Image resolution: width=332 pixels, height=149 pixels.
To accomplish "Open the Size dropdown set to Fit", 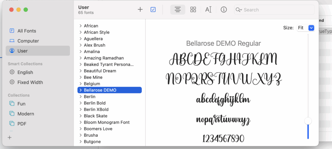I will 306,28.
